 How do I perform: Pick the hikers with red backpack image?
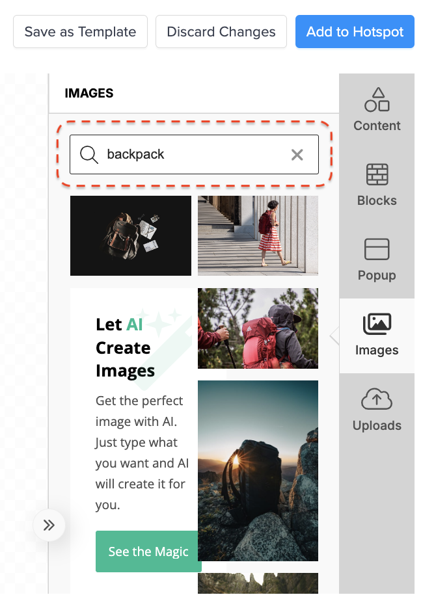258,328
